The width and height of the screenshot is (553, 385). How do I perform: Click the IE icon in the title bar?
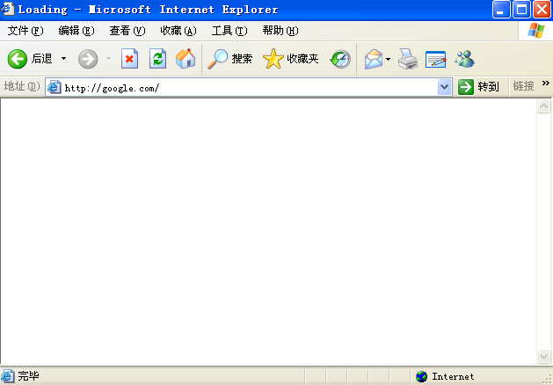click(x=8, y=9)
